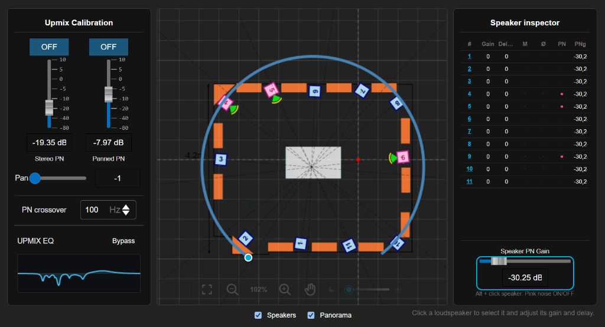Select speaker 11 on the room layout
Screen dimensions: 605x327
pyautogui.click(x=349, y=246)
